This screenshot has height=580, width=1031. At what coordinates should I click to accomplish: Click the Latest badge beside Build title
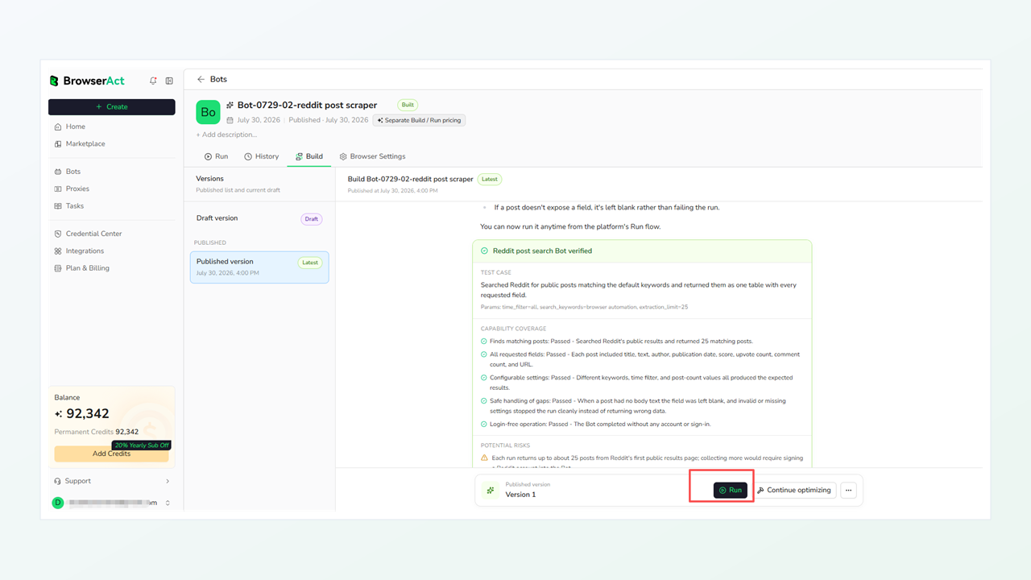tap(489, 179)
